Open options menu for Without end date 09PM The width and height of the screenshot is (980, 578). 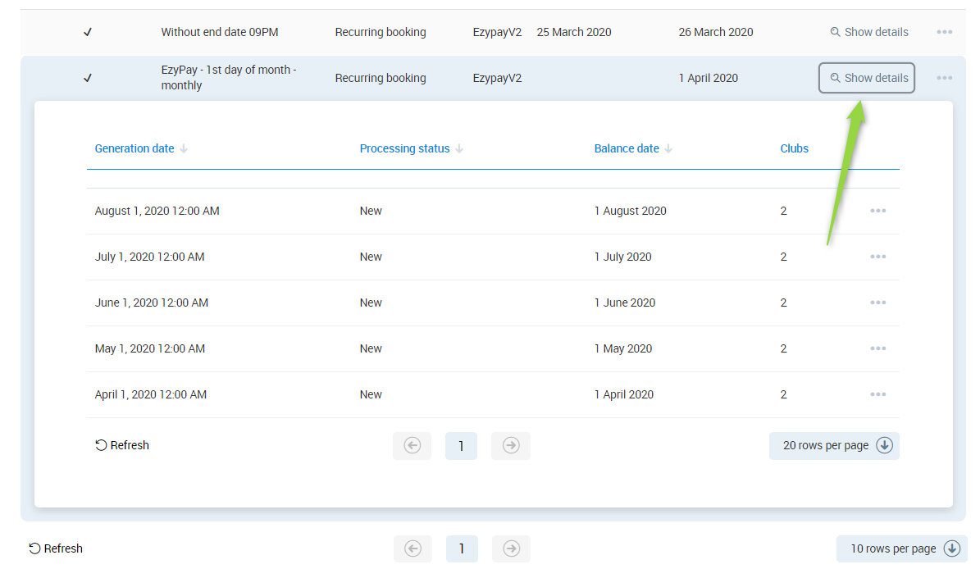click(x=944, y=32)
